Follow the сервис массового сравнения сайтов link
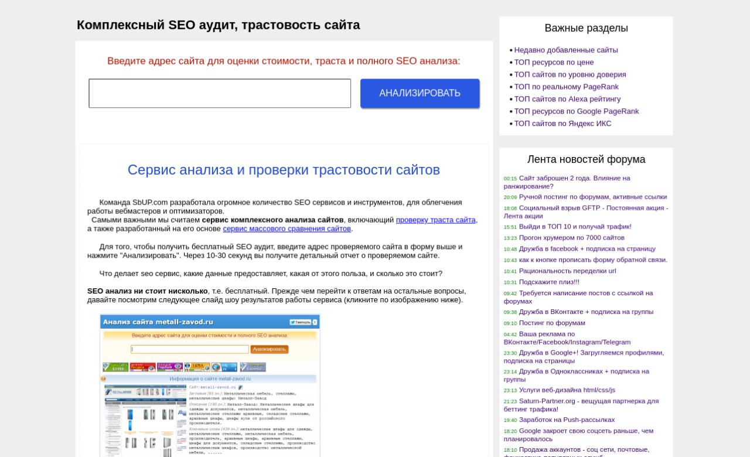750x457 pixels. [x=287, y=228]
